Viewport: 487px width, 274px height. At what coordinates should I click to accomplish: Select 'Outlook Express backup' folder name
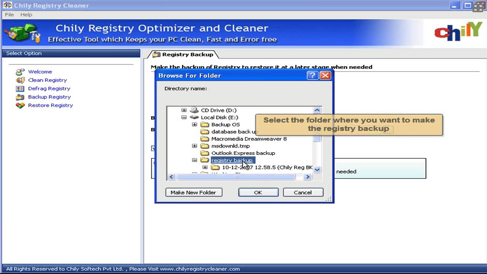click(243, 153)
